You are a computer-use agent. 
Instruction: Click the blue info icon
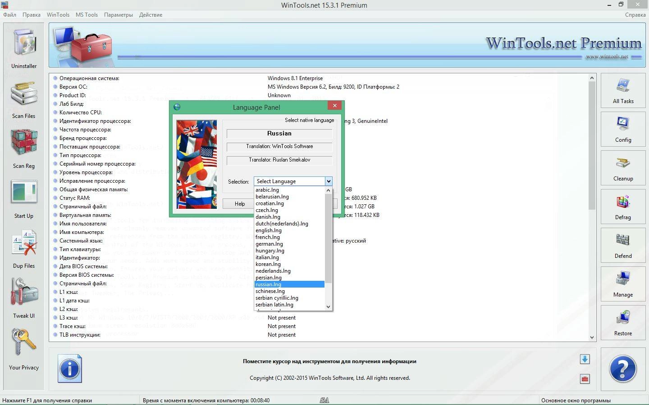pyautogui.click(x=70, y=369)
